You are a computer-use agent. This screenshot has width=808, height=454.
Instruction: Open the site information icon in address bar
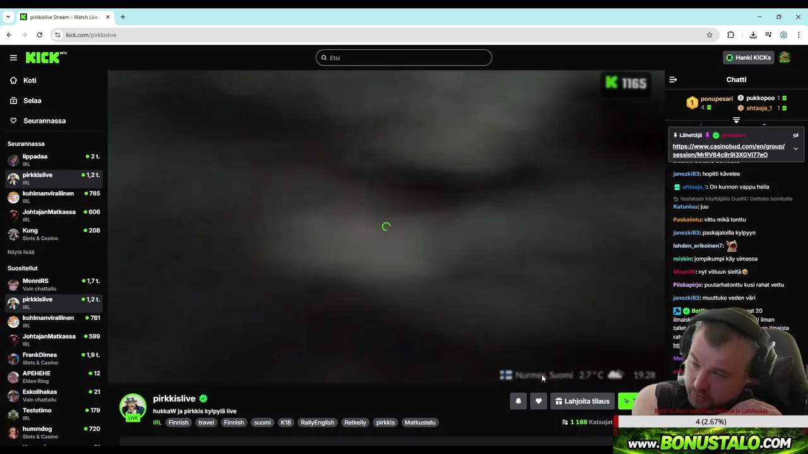tap(57, 35)
